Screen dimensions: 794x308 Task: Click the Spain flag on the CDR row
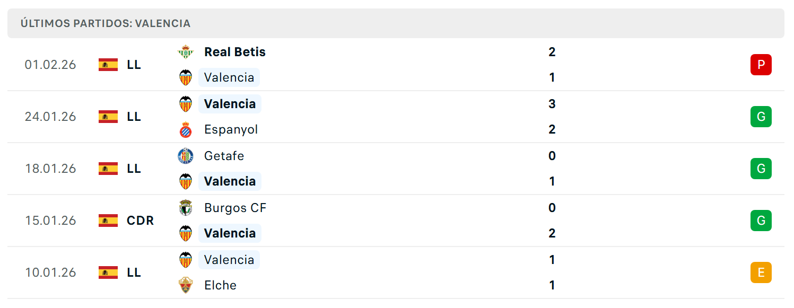click(x=108, y=221)
